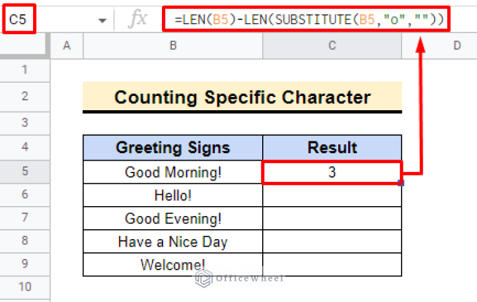Screen dimensions: 477x302
Task: Select column B header
Action: (172, 45)
